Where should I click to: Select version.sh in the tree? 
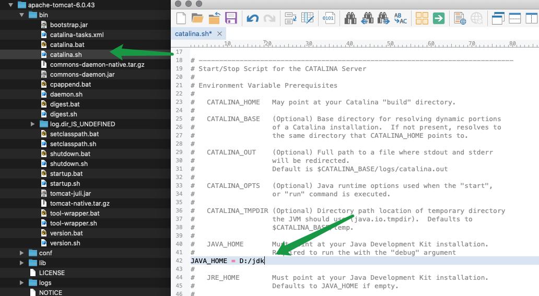[x=65, y=243]
